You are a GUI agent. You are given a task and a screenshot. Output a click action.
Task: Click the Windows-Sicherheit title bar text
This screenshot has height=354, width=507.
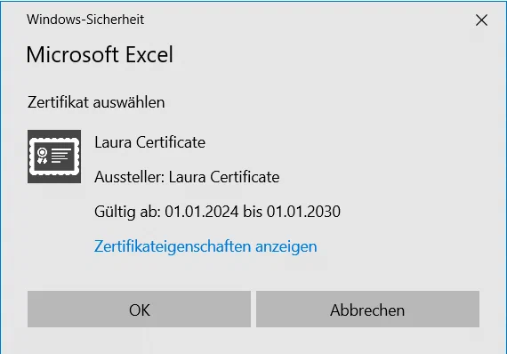click(85, 20)
